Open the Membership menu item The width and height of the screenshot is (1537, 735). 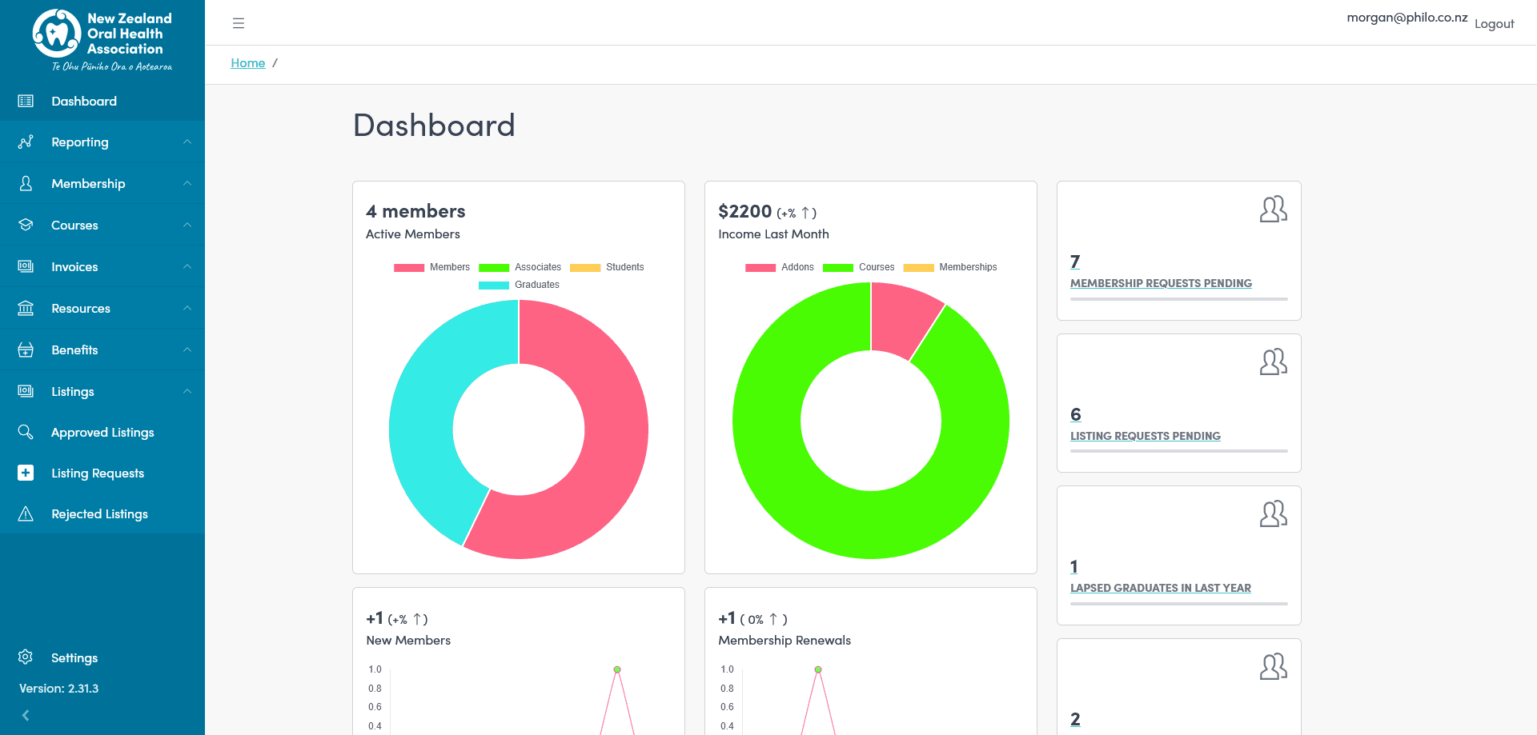(x=102, y=183)
